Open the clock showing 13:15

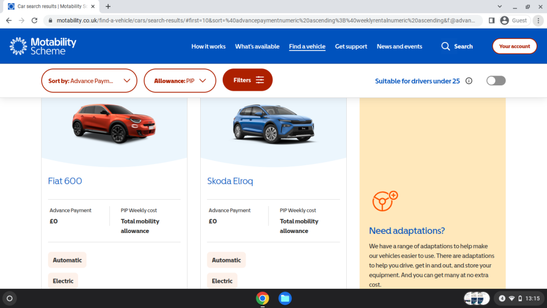pos(532,299)
